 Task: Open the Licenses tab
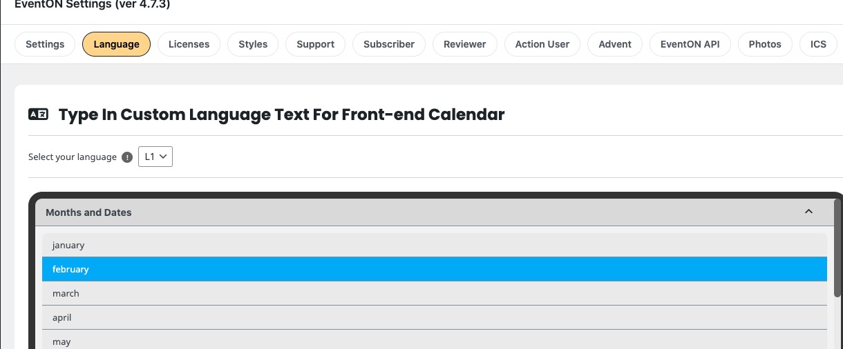(x=189, y=44)
